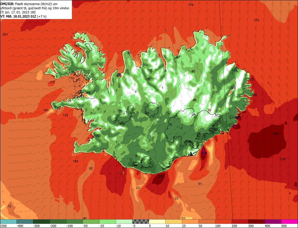Image resolution: width=298 pixels, height=228 pixels.
Task: Click the value 33 on the eastern glacier
Action: point(209,110)
